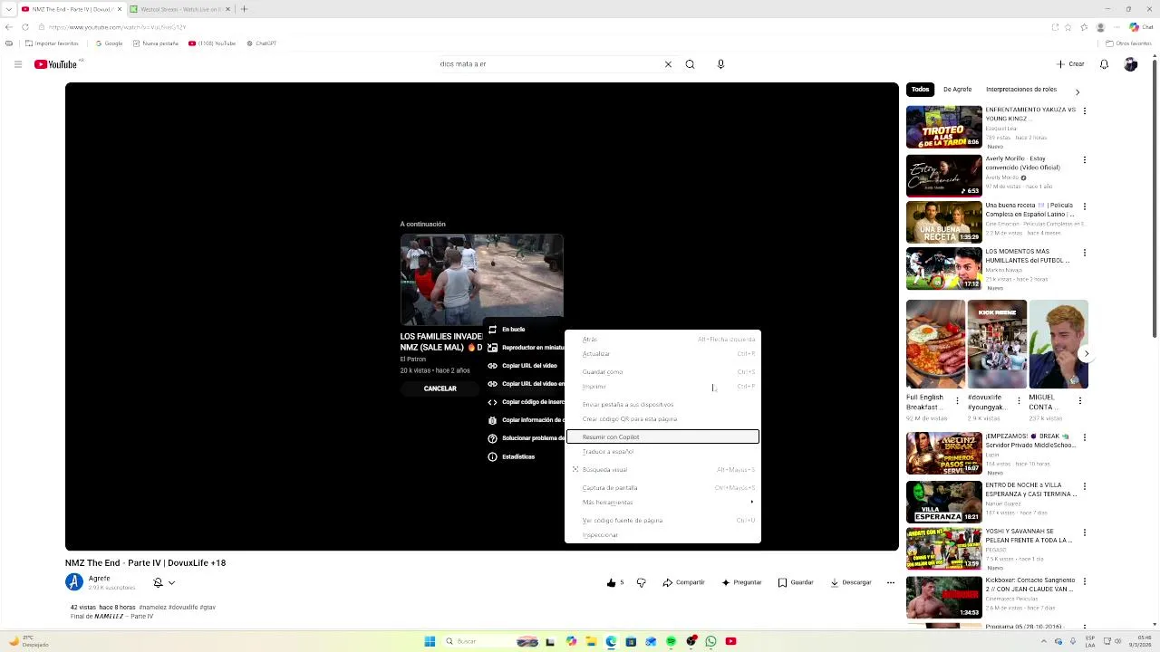Open Spotify from the taskbar

coord(671,641)
